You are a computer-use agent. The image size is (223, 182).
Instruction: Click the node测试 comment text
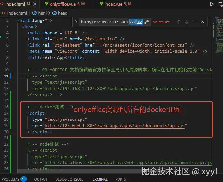pyautogui.click(x=48, y=144)
